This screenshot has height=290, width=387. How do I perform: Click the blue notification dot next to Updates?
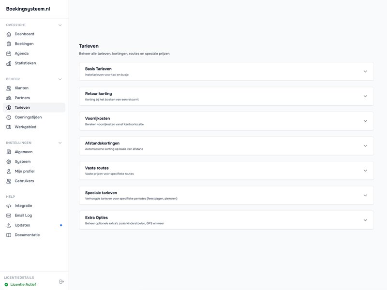pyautogui.click(x=60, y=225)
